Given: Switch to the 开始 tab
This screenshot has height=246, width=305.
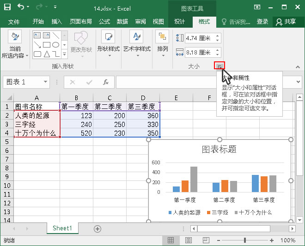Looking at the screenshot, I should click(x=38, y=22).
